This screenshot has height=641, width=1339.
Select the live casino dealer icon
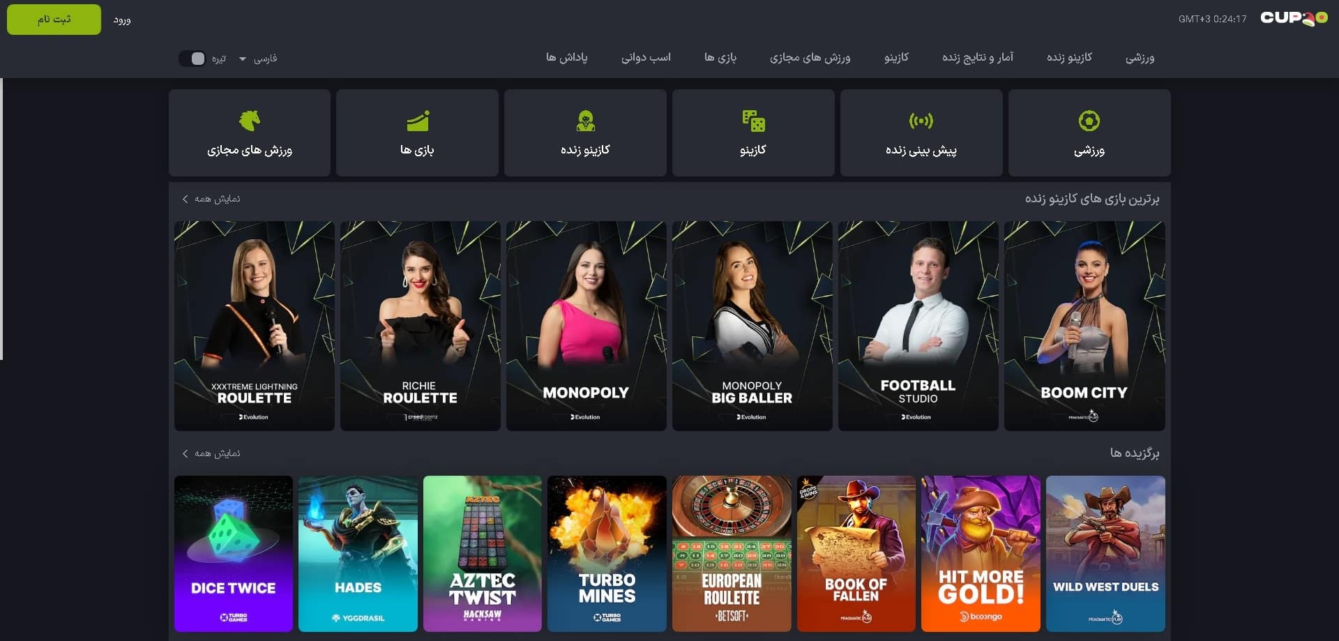point(585,121)
